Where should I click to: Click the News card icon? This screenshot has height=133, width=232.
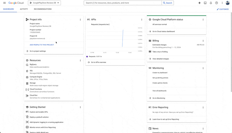[x=150, y=129]
